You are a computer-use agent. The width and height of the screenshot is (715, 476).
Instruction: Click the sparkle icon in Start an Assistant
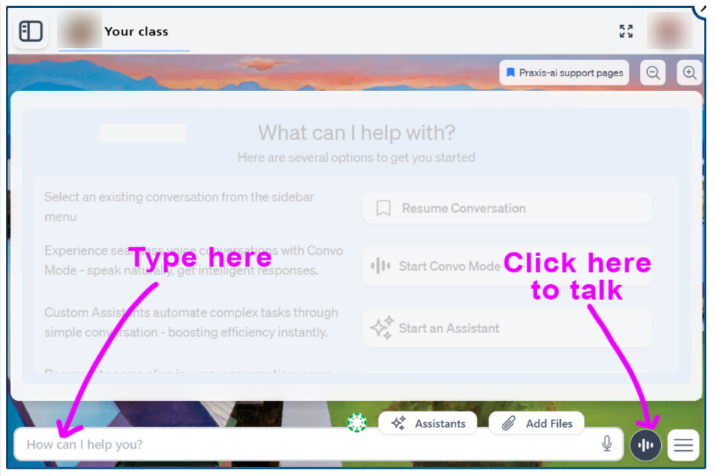382,327
